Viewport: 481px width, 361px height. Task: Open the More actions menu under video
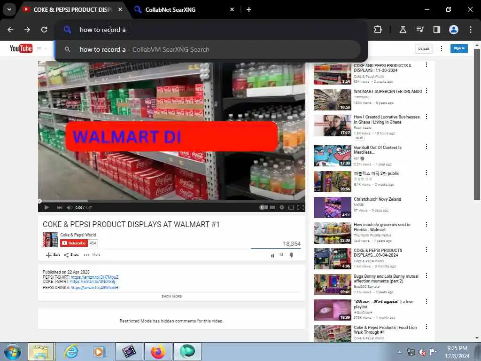(x=92, y=255)
